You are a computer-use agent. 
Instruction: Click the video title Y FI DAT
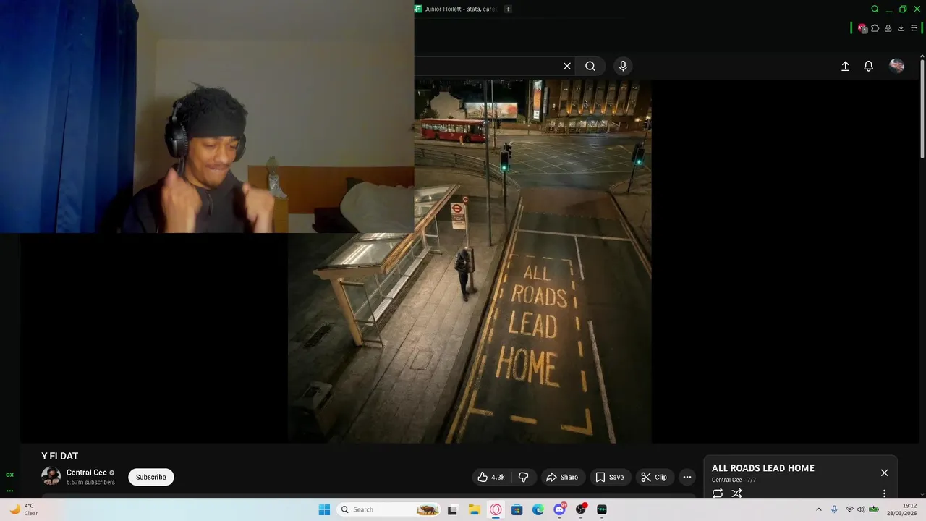click(59, 456)
